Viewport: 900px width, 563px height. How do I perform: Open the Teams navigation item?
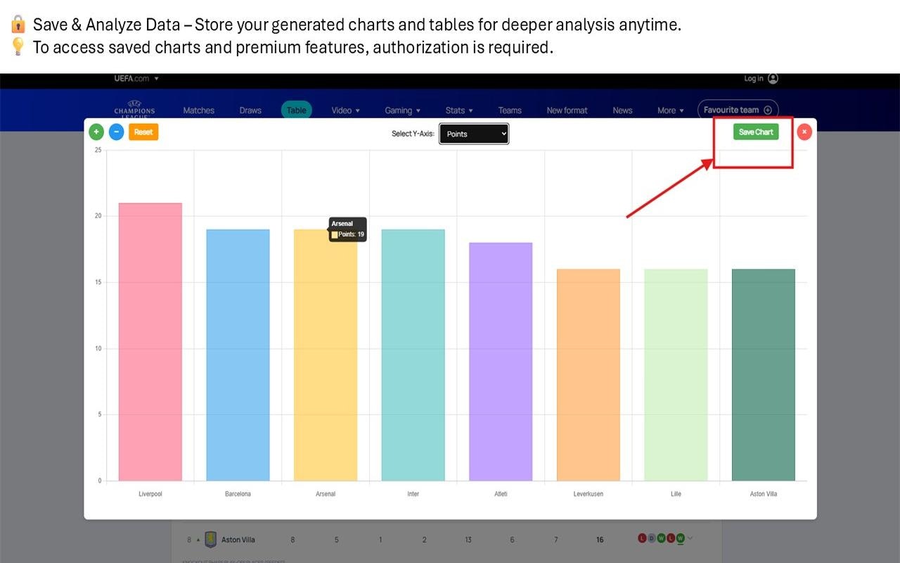point(510,110)
